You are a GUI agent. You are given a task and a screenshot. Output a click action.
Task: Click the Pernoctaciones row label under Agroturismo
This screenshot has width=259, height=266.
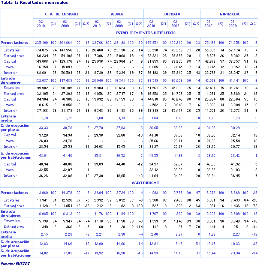[x=15, y=193]
